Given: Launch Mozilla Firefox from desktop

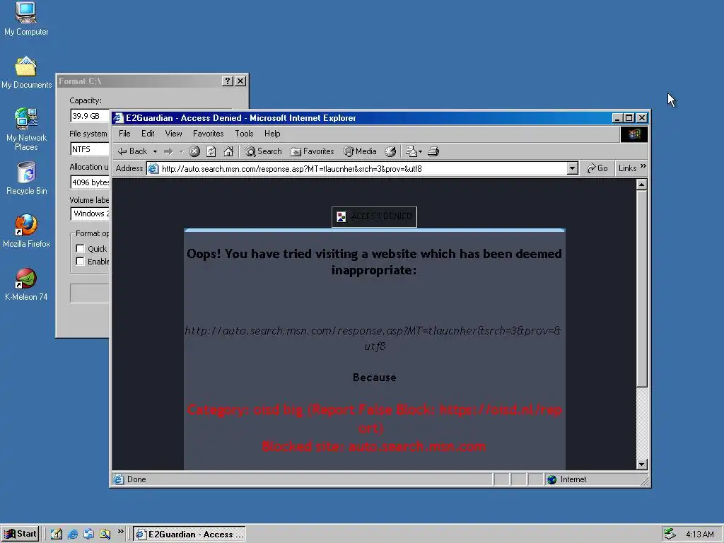Looking at the screenshot, I should click(26, 231).
